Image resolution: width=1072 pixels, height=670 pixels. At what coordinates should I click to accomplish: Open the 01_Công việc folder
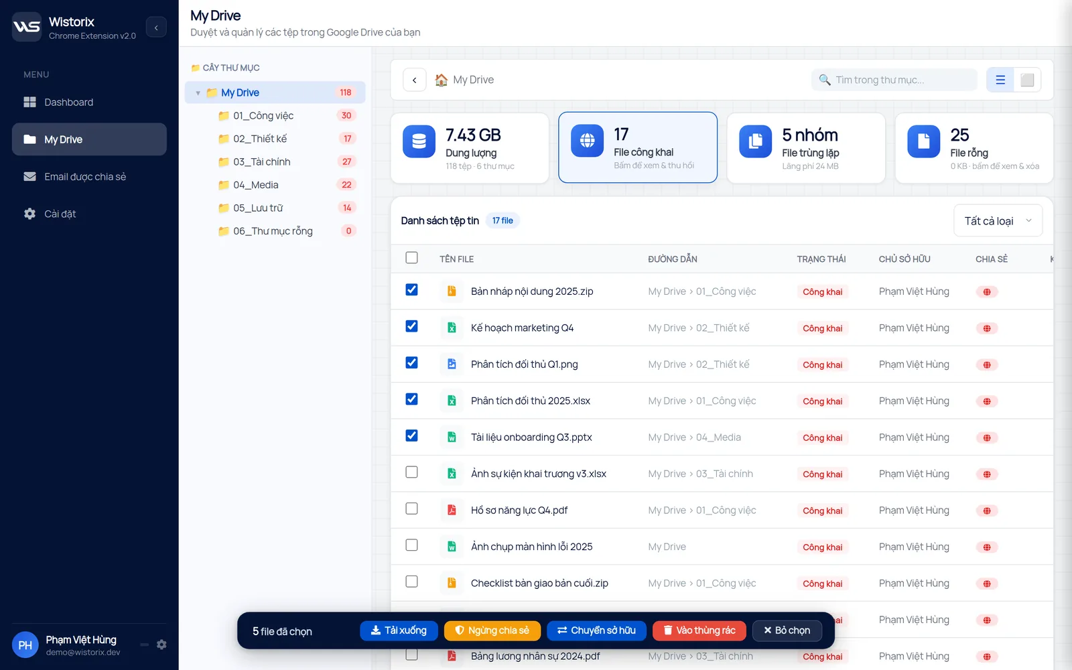(275, 116)
